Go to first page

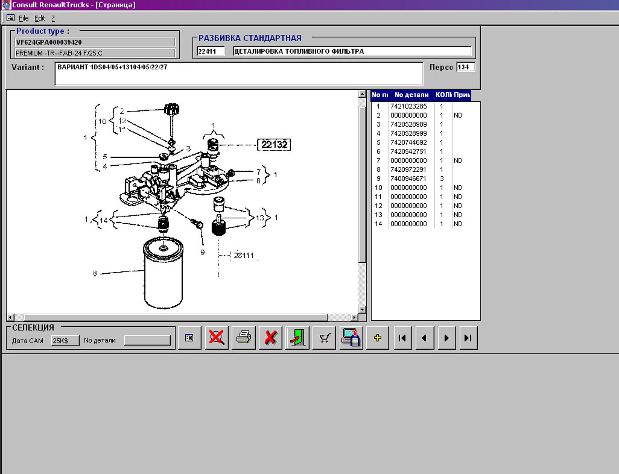pyautogui.click(x=402, y=338)
